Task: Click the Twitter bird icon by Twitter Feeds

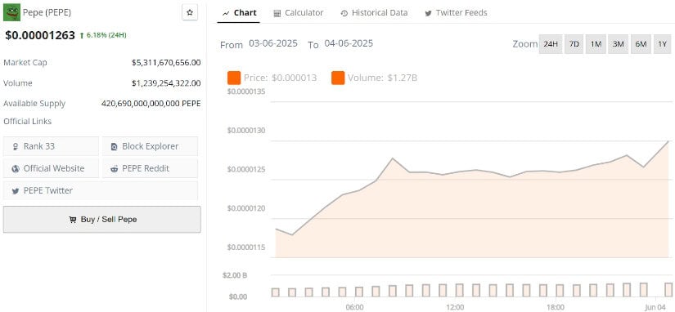Action: pyautogui.click(x=429, y=13)
